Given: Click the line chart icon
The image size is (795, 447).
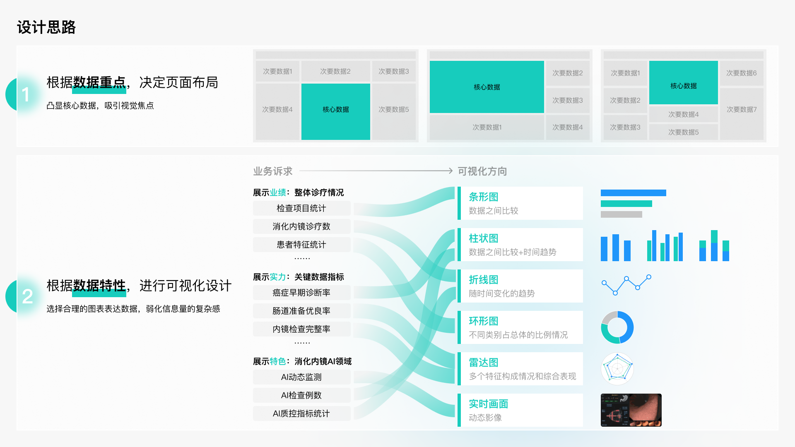Looking at the screenshot, I should 626,285.
